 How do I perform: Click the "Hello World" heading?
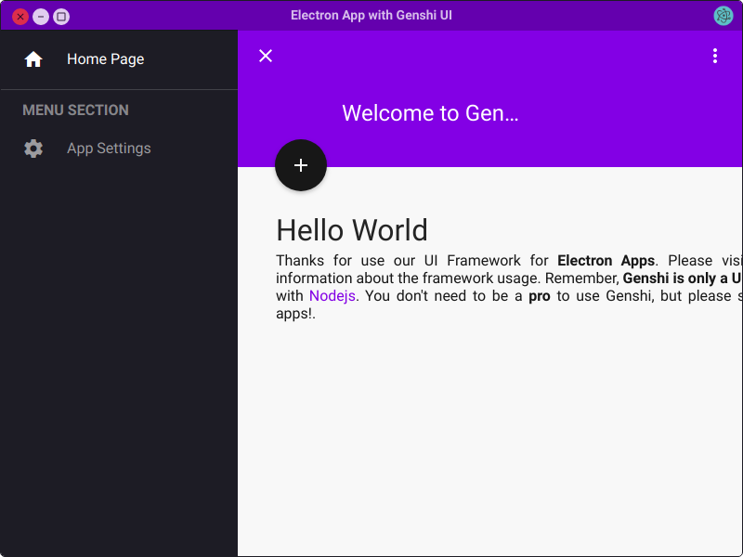point(352,230)
